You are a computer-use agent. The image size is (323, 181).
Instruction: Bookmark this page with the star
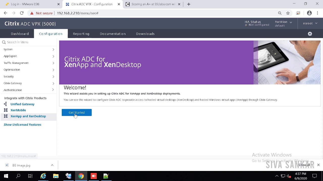288,13
